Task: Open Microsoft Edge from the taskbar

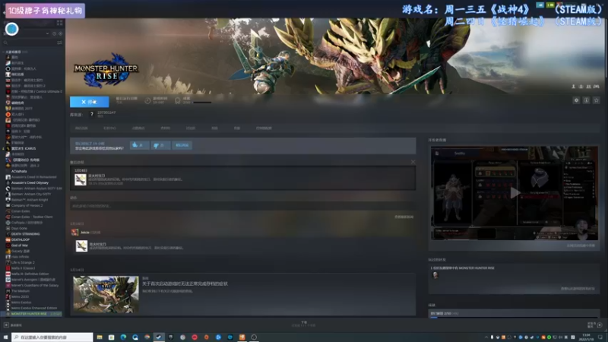Action: point(123,337)
